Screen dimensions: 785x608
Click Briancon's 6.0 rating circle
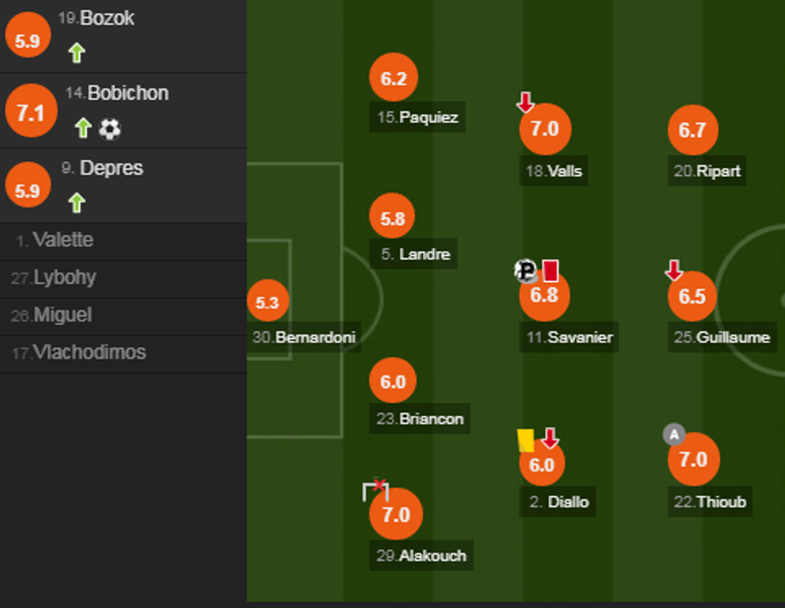(392, 382)
